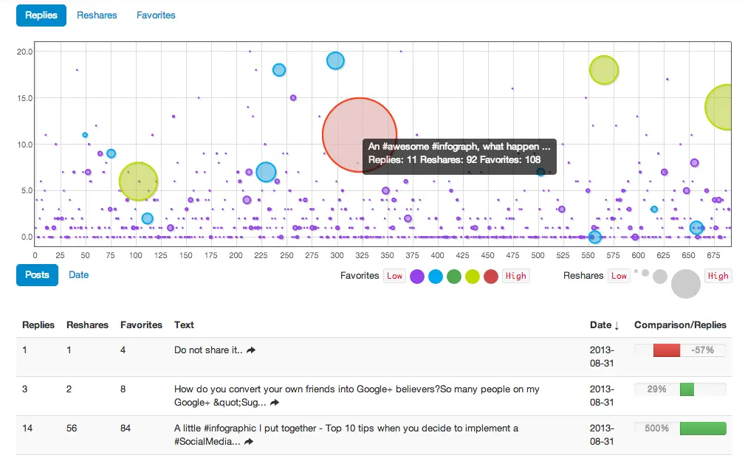This screenshot has height=458, width=745.
Task: Click the Favorites 'High' legend label
Action: pos(515,276)
